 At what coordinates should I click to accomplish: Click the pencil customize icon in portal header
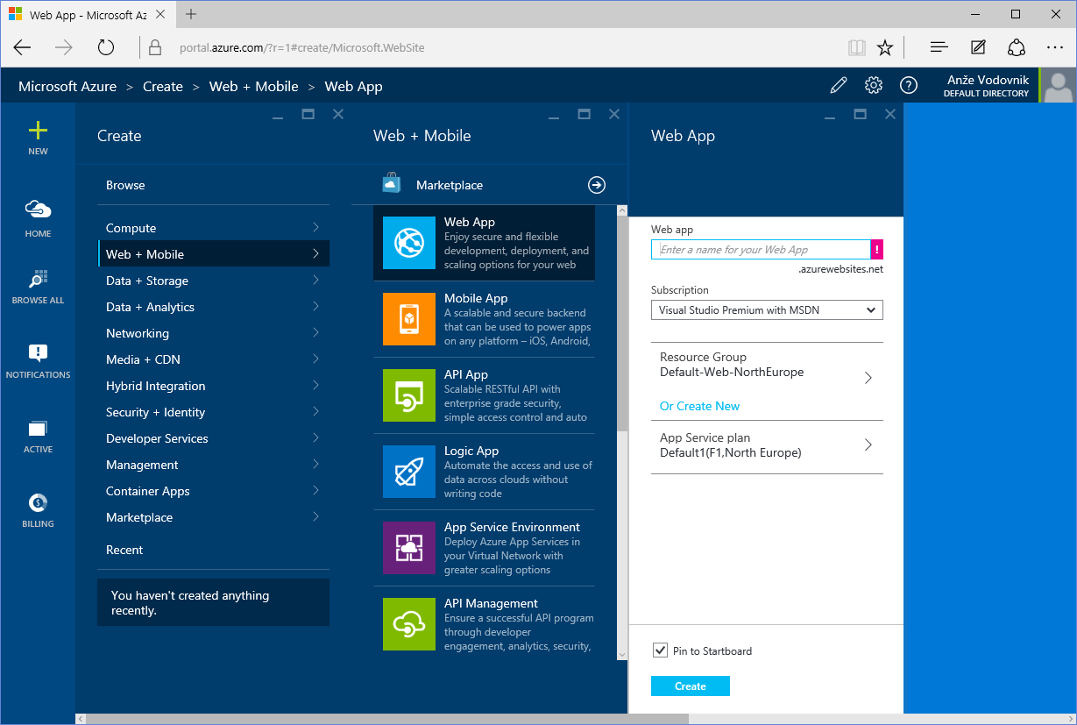tap(839, 85)
